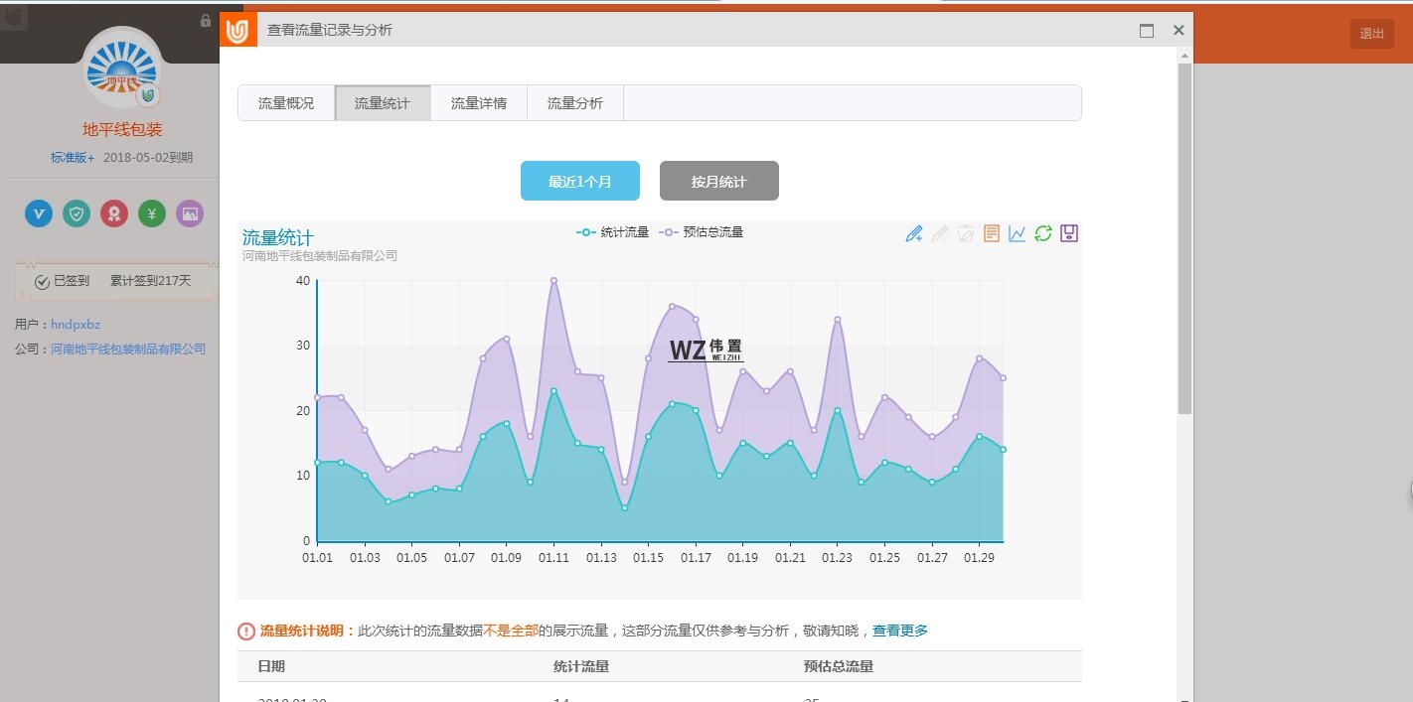Open the chart data view icon
Image resolution: width=1413 pixels, height=702 pixels.
[x=991, y=233]
